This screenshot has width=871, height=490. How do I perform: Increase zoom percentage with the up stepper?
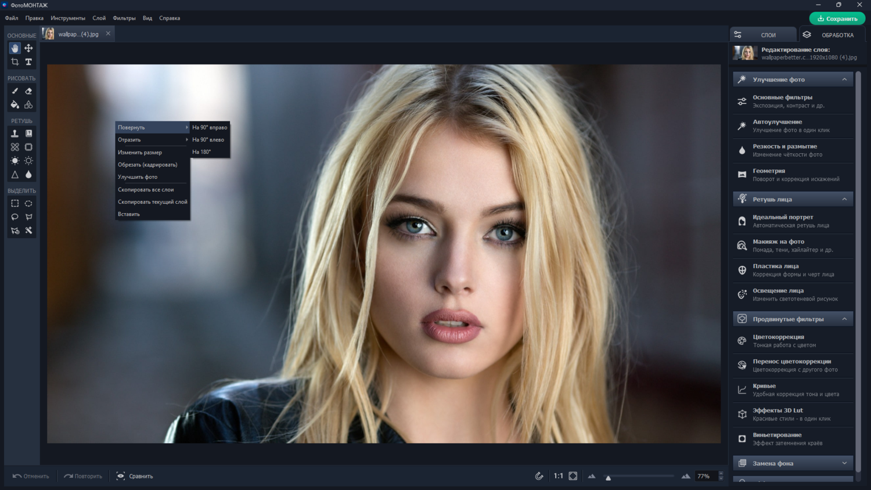pos(721,473)
